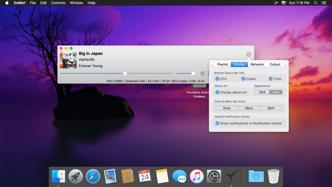The height and width of the screenshot is (187, 332).
Task: Choose Both for Dock & Menu Bar icons
Action: (271, 108)
